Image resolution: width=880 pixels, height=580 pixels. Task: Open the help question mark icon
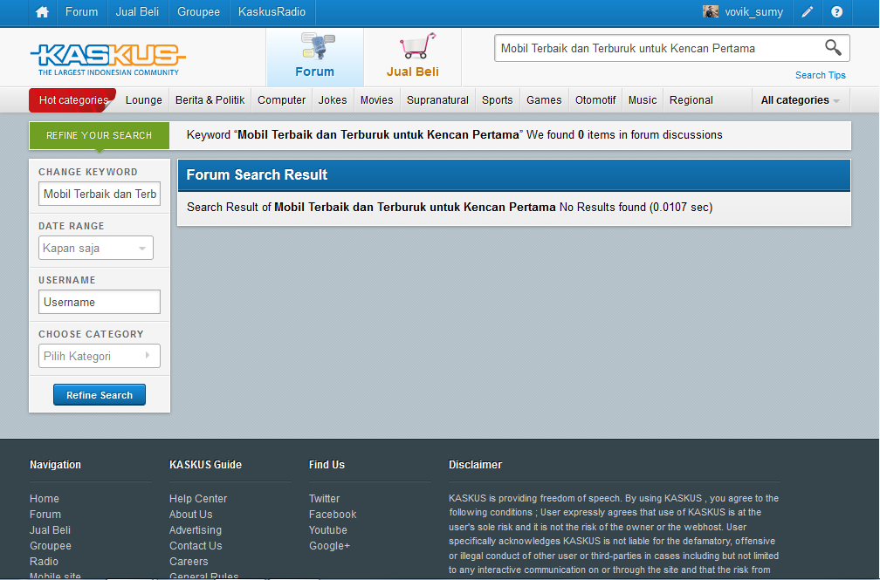point(836,12)
